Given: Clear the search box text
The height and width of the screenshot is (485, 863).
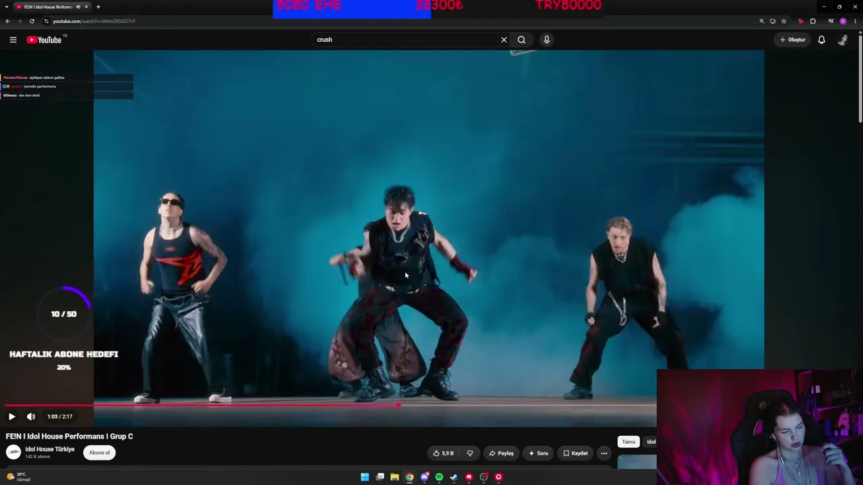Looking at the screenshot, I should 504,40.
